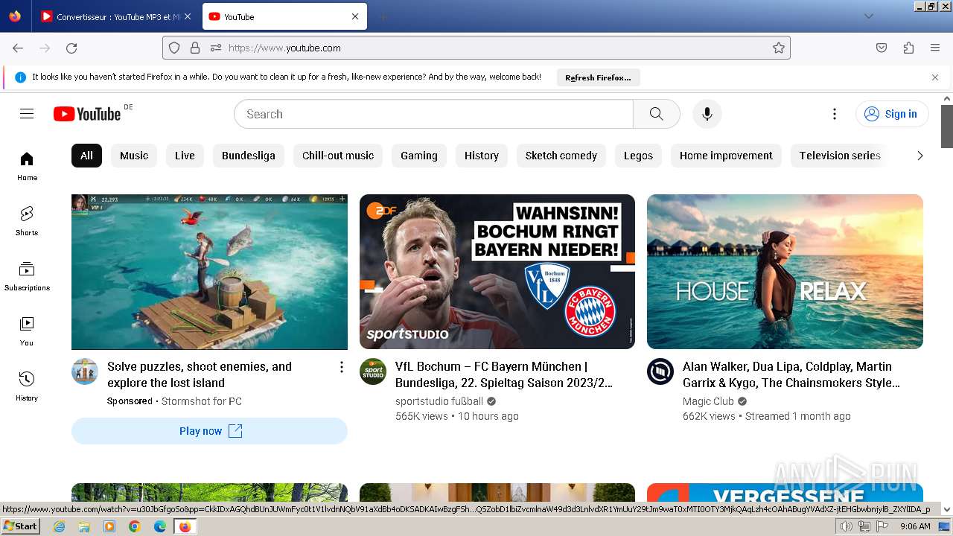Open the YouTube guide hamburger menu
Image resolution: width=953 pixels, height=536 pixels.
click(x=27, y=114)
